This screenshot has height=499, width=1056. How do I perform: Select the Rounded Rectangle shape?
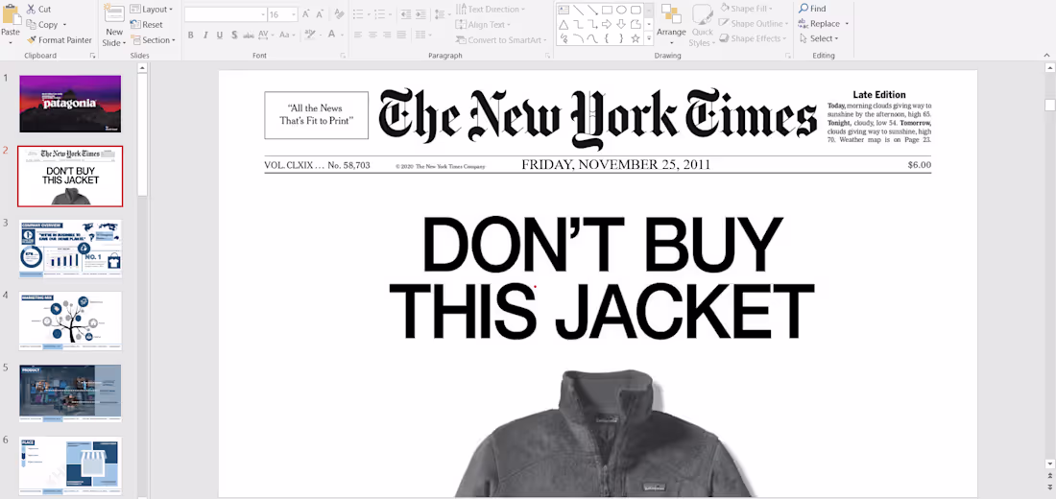pyautogui.click(x=636, y=10)
